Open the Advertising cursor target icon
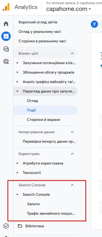Viewport: 102px width, 237px height. click(6, 61)
